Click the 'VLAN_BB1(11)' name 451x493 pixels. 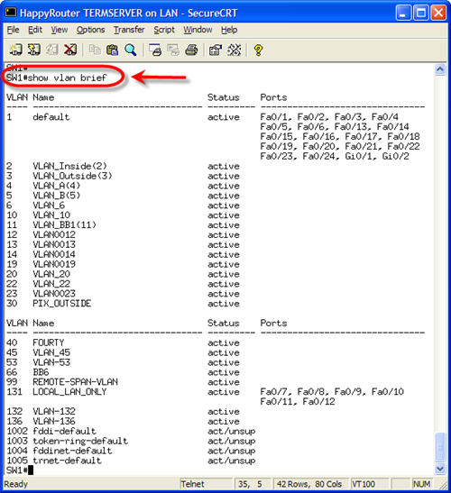65,224
